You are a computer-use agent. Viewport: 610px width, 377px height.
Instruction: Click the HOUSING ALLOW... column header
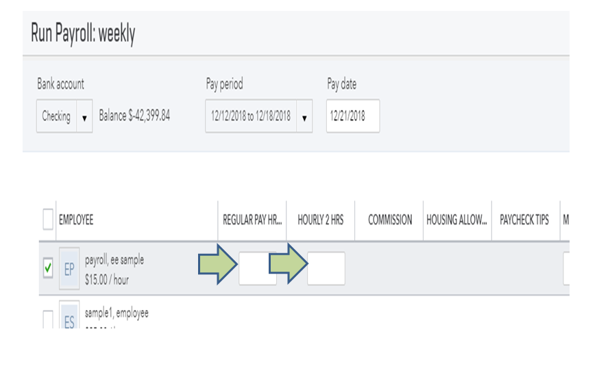click(456, 220)
